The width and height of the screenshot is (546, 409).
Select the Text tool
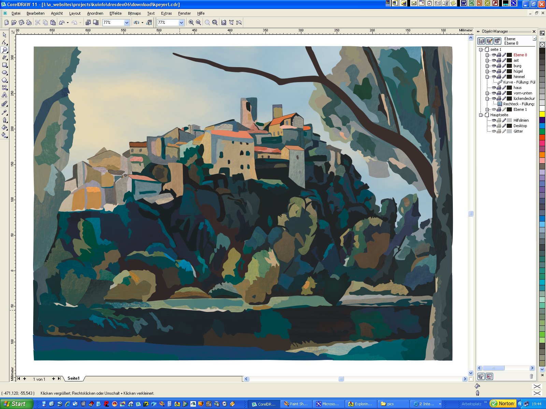click(4, 95)
